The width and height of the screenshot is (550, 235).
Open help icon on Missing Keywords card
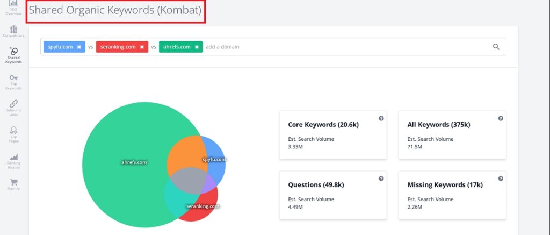pyautogui.click(x=501, y=179)
